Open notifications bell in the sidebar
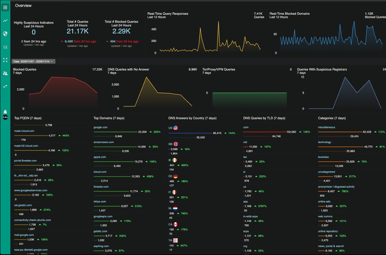Screen dimensions: 386x255 [5, 112]
